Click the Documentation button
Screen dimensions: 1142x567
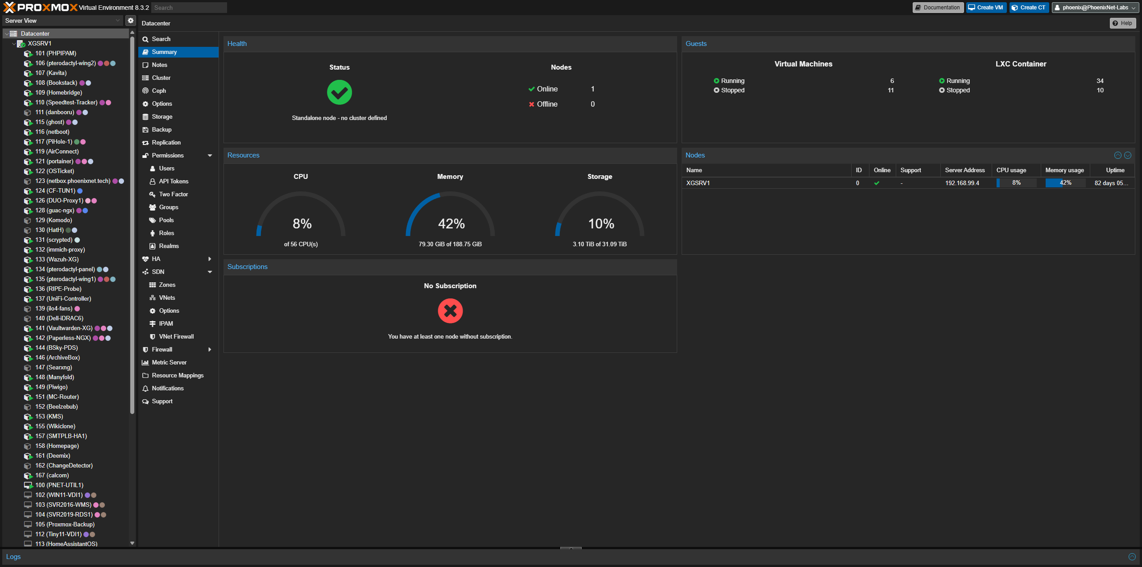pyautogui.click(x=939, y=7)
